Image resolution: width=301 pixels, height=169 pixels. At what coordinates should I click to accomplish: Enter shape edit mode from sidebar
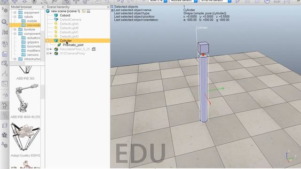click(x=5, y=64)
